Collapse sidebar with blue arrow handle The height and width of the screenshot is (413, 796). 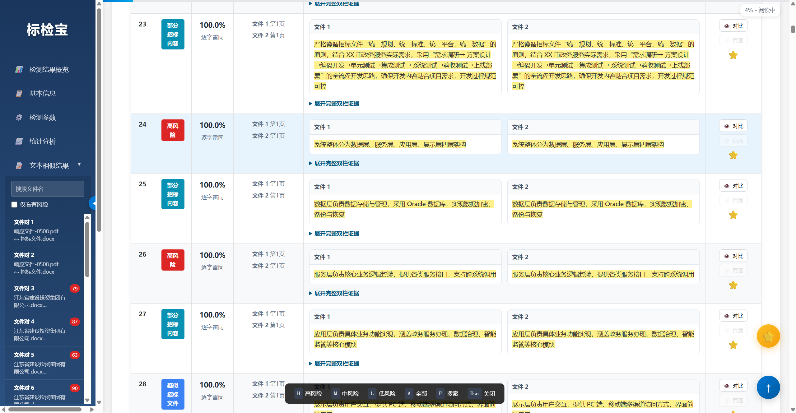pos(92,203)
